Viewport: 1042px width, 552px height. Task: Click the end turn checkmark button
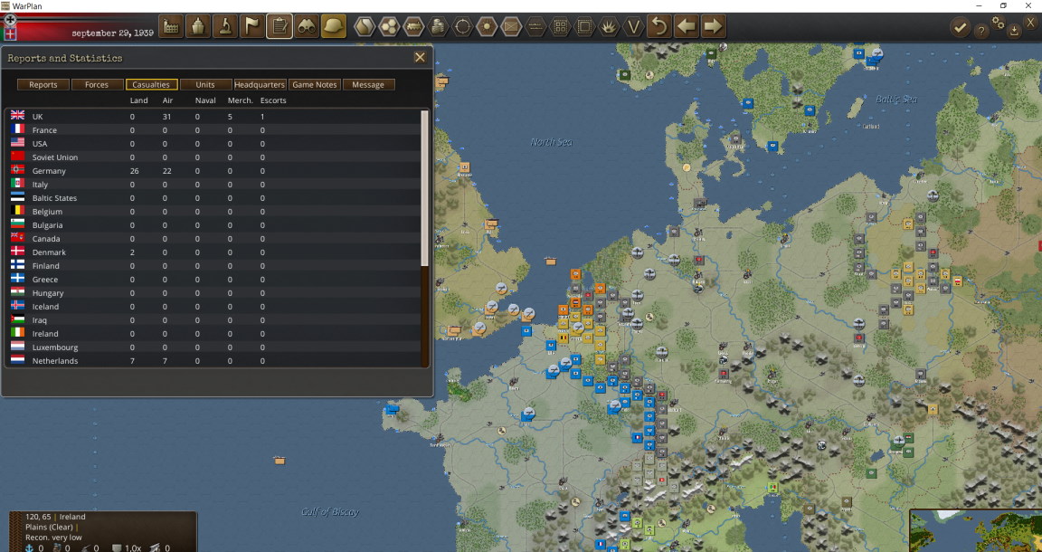[959, 27]
